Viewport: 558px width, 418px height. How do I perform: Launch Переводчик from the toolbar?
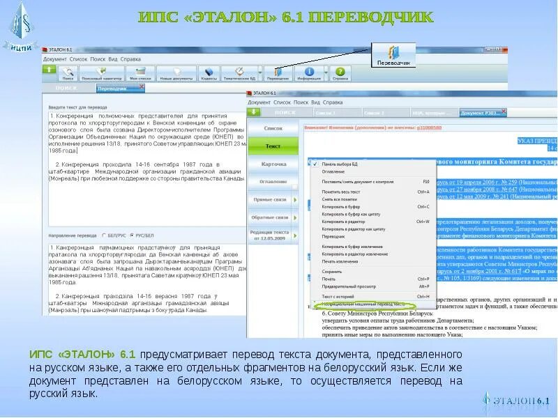click(x=278, y=73)
